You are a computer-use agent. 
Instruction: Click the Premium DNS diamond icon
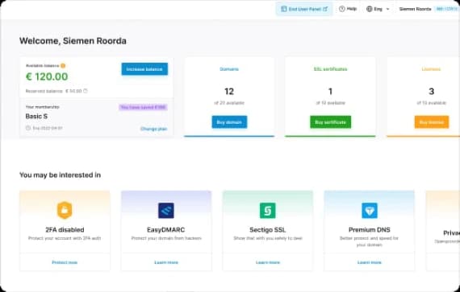tap(370, 211)
